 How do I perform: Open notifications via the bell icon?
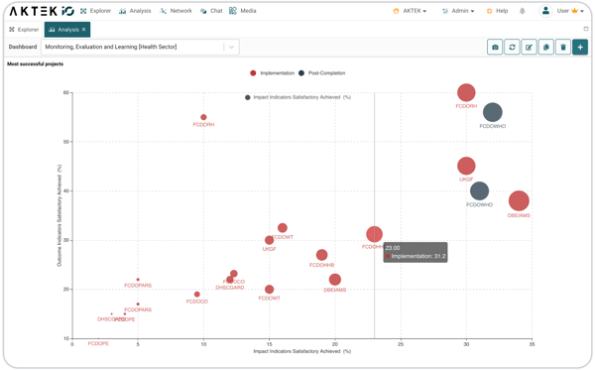pyautogui.click(x=523, y=11)
